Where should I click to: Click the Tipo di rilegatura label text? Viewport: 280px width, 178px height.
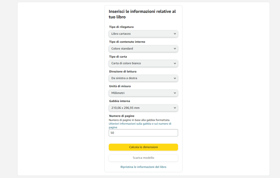121,27
